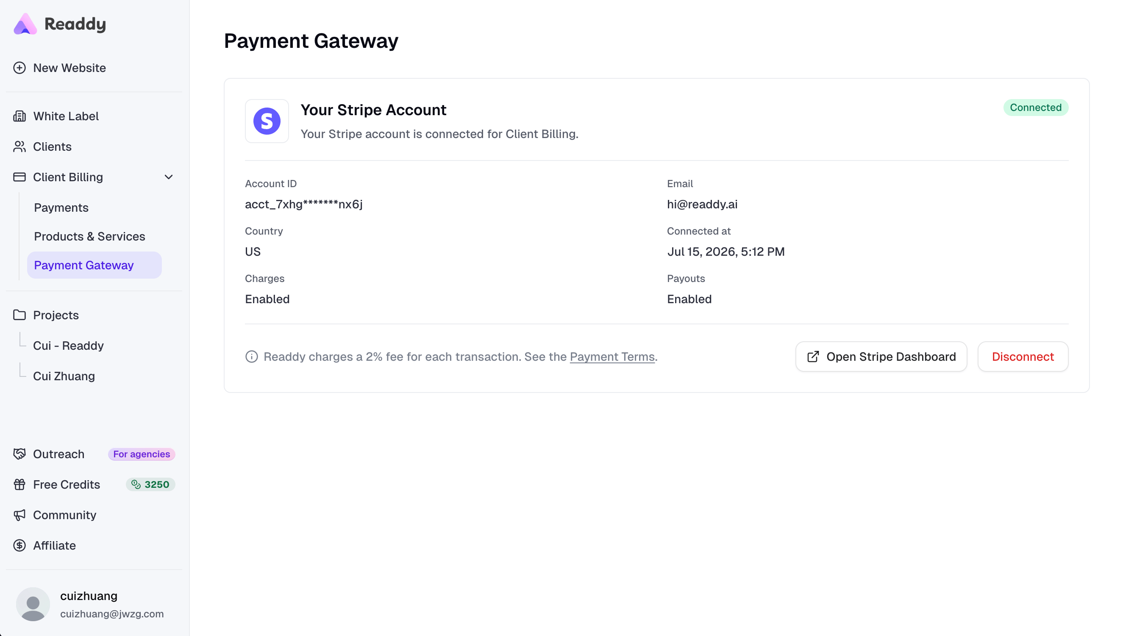This screenshot has height=636, width=1123.
Task: Click the Connected status badge
Action: [x=1036, y=108]
